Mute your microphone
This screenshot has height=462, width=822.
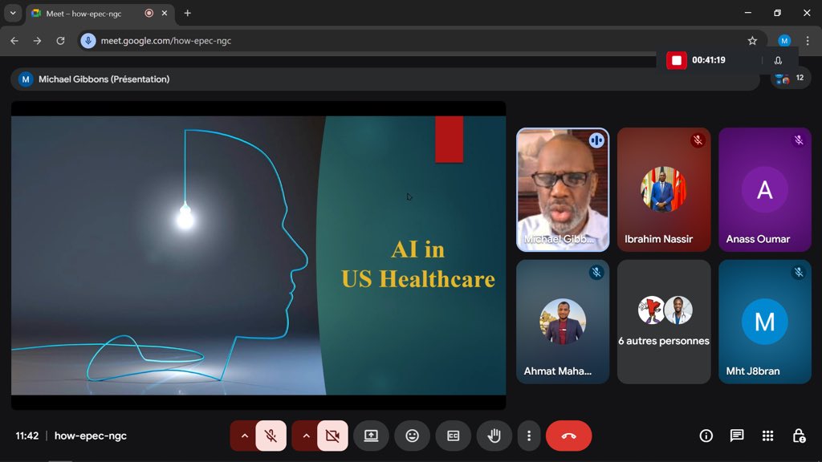pos(270,436)
